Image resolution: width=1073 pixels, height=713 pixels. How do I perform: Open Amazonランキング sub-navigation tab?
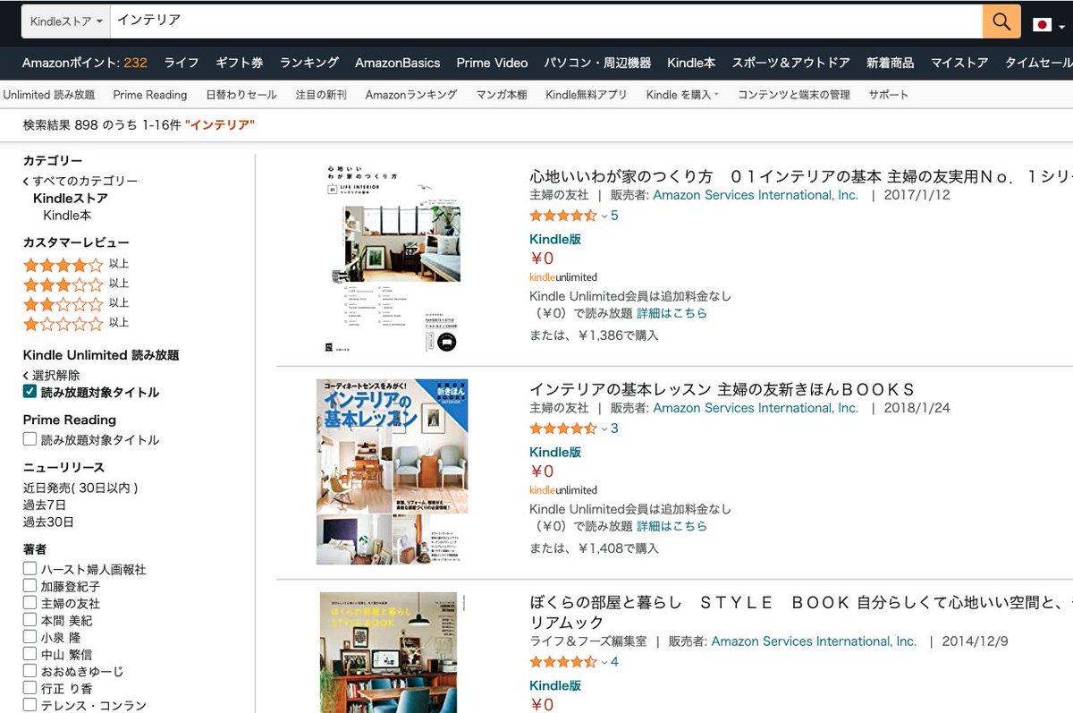point(411,95)
